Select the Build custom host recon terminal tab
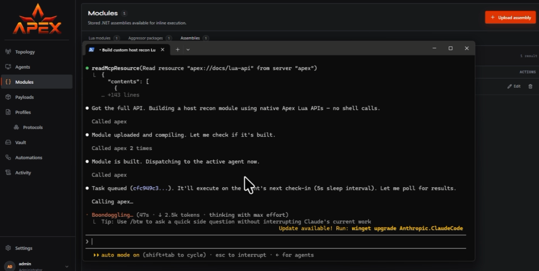 pyautogui.click(x=127, y=50)
